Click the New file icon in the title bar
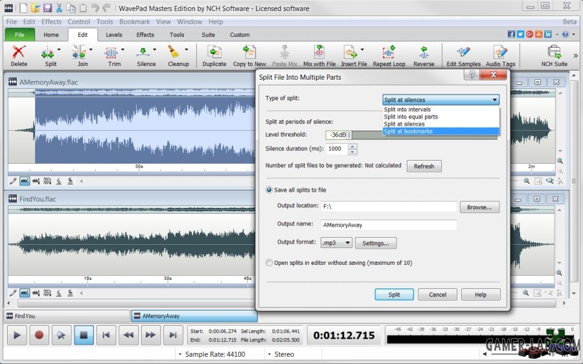583x364 pixels. click(x=23, y=8)
